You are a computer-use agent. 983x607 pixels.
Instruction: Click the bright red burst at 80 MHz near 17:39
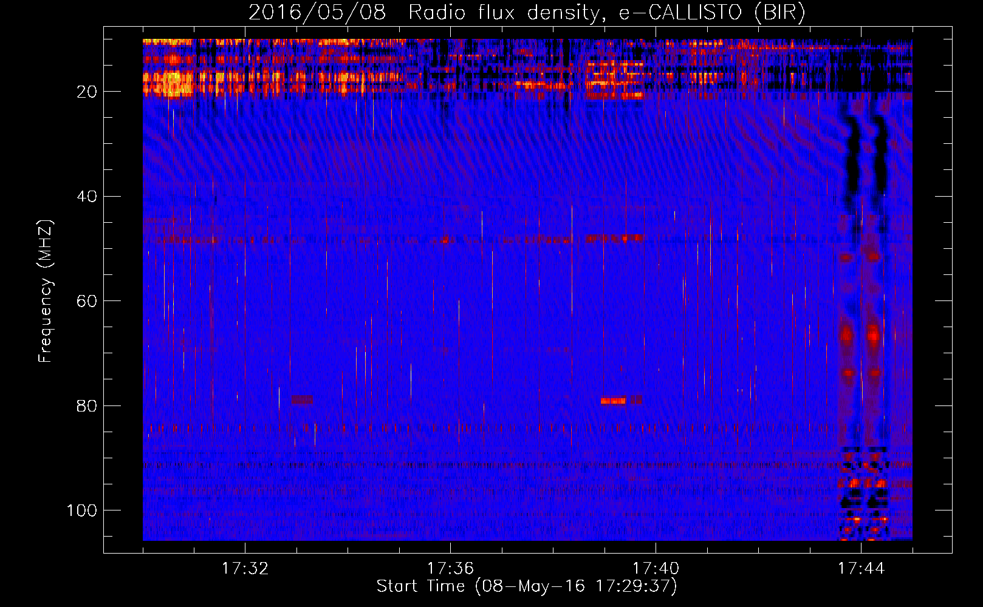(x=614, y=401)
